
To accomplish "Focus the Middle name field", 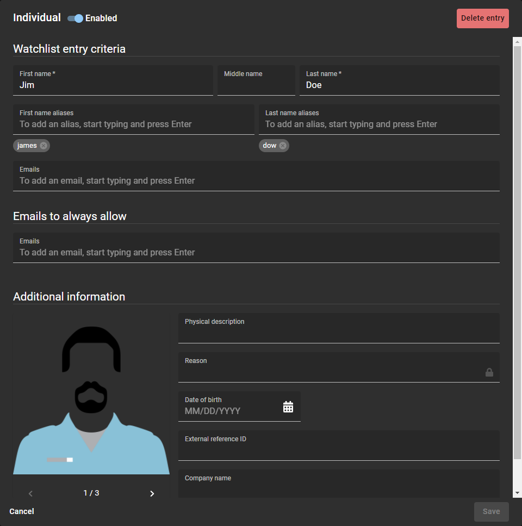I will 256,85.
